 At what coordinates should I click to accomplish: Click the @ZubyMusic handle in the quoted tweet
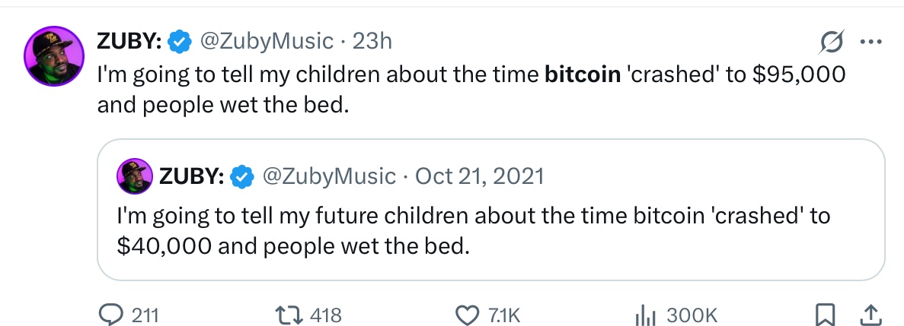click(329, 176)
